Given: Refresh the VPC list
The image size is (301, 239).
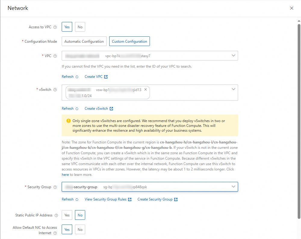Looking at the screenshot, I should (x=67, y=77).
